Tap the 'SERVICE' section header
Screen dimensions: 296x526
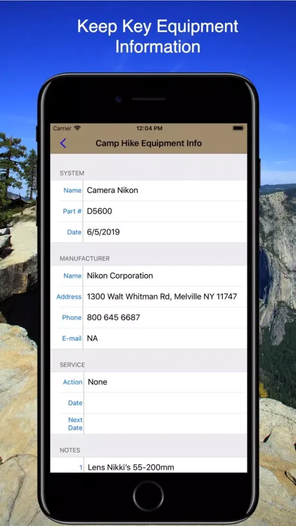pyautogui.click(x=72, y=365)
